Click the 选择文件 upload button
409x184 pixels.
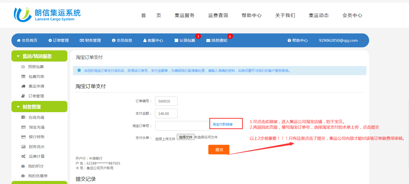pyautogui.click(x=185, y=137)
